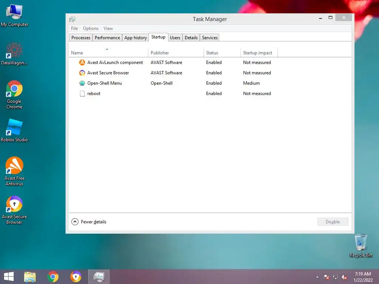Viewport: 379px width, 284px height.
Task: Click the network tray icon
Action: click(x=335, y=277)
